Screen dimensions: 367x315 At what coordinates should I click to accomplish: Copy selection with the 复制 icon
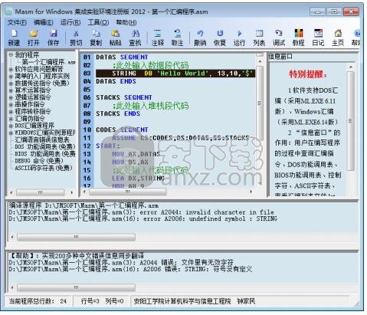coord(96,38)
